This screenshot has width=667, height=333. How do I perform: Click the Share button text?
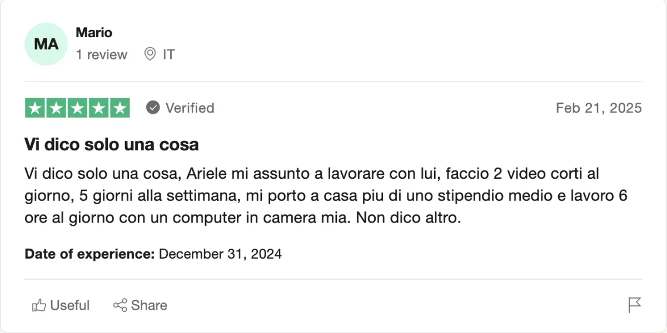pyautogui.click(x=149, y=305)
